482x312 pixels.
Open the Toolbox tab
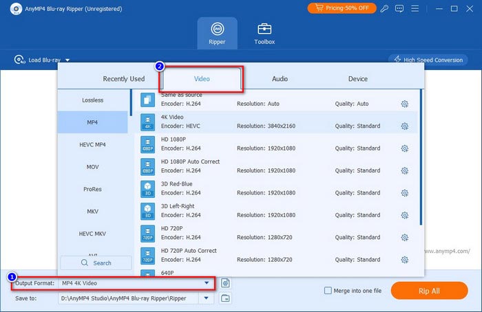click(x=264, y=34)
